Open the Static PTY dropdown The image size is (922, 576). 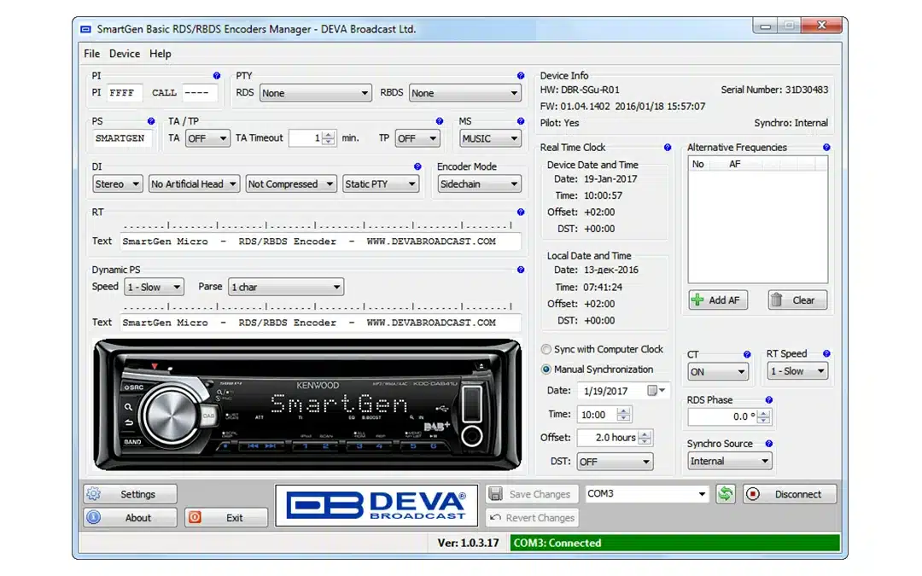381,184
